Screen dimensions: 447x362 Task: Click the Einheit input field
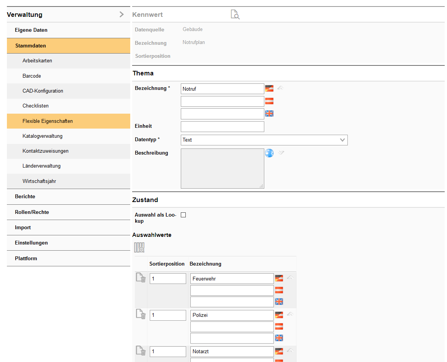point(222,126)
